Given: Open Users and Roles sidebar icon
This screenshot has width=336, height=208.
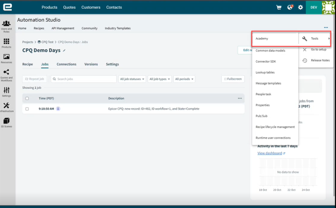Looking at the screenshot, I should (x=6, y=23).
